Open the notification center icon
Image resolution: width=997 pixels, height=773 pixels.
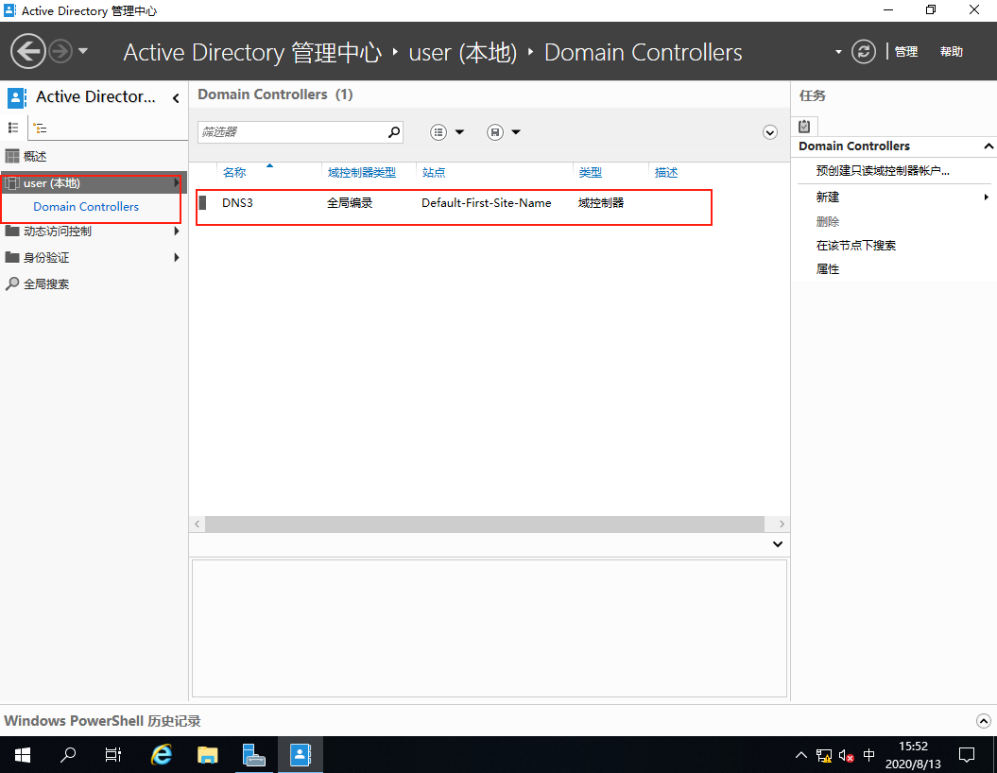967,755
